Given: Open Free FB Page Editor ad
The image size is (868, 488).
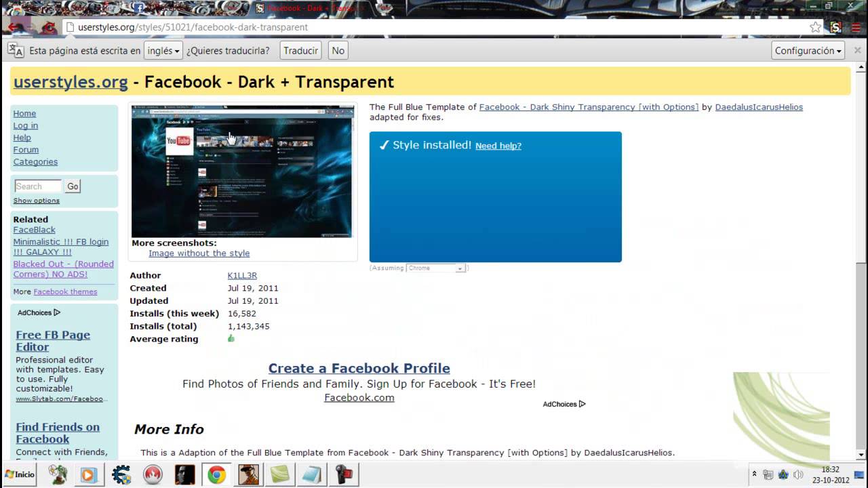Looking at the screenshot, I should pos(53,341).
